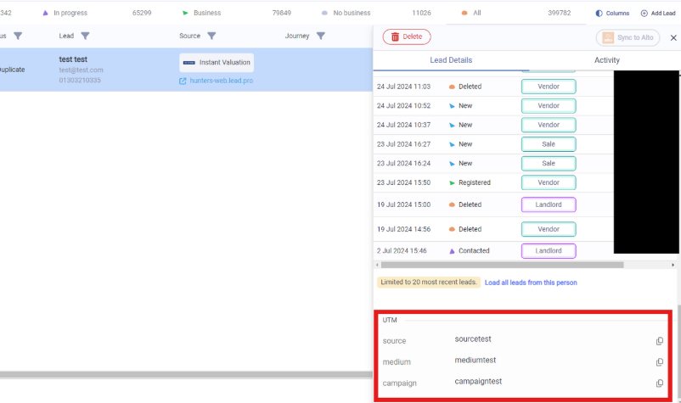Open the Source column filter icon
Viewport: 681px width, 403px height.
[211, 36]
